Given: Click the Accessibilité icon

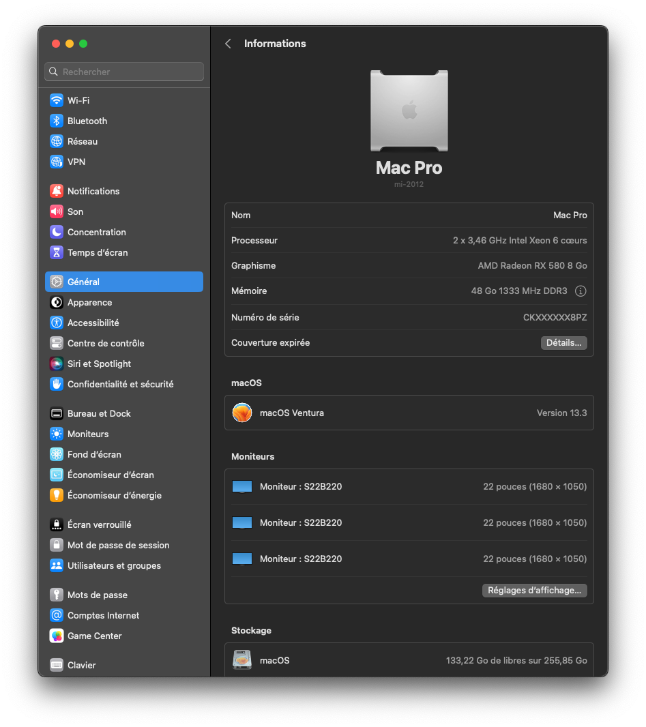Looking at the screenshot, I should (x=57, y=323).
